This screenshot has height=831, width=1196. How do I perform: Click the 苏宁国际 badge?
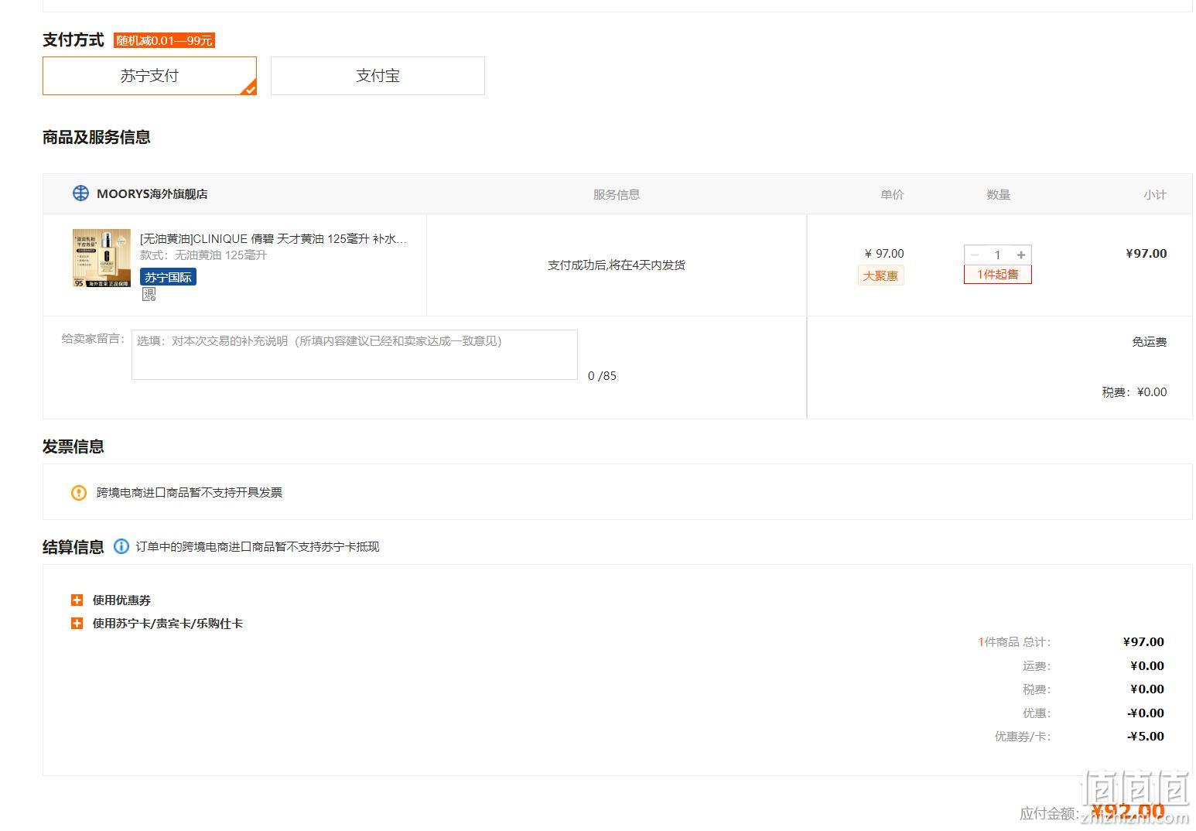click(x=168, y=277)
